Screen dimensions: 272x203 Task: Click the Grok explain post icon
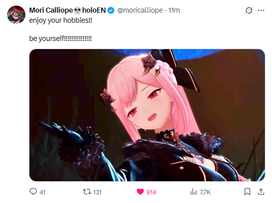tap(249, 11)
